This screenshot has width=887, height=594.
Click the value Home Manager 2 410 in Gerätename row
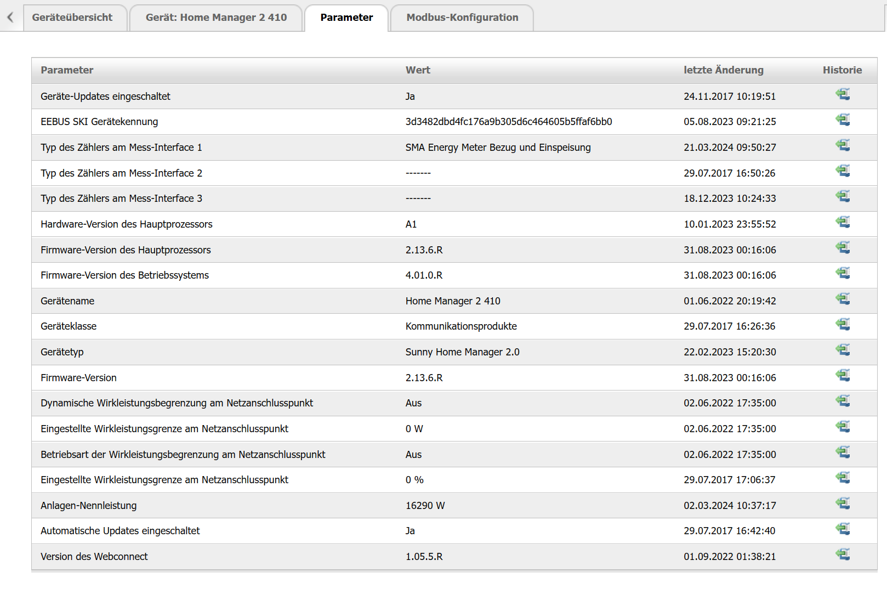(453, 301)
